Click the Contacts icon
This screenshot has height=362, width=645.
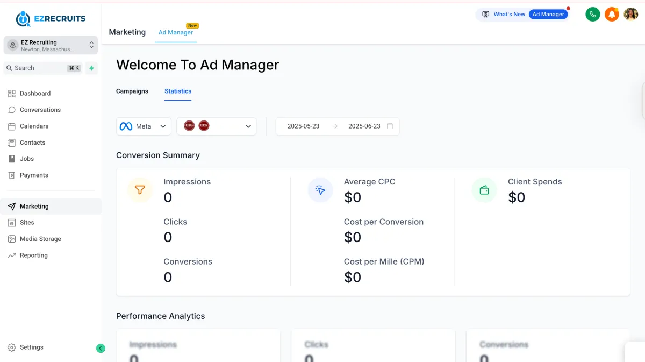click(12, 143)
